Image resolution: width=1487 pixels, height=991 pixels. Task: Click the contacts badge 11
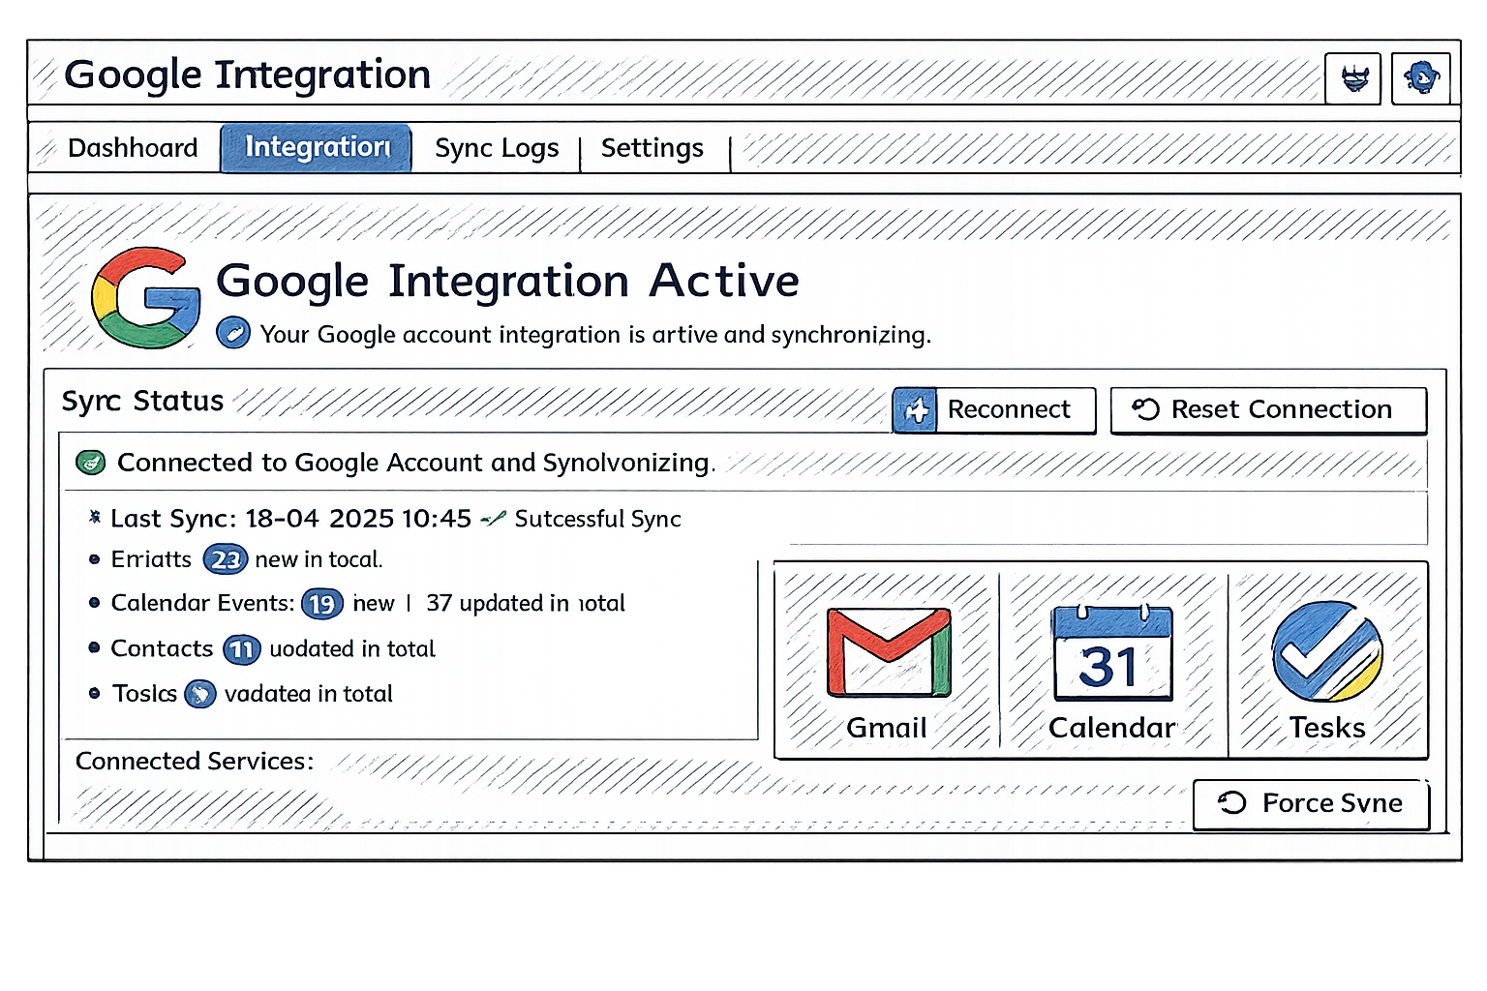(242, 649)
